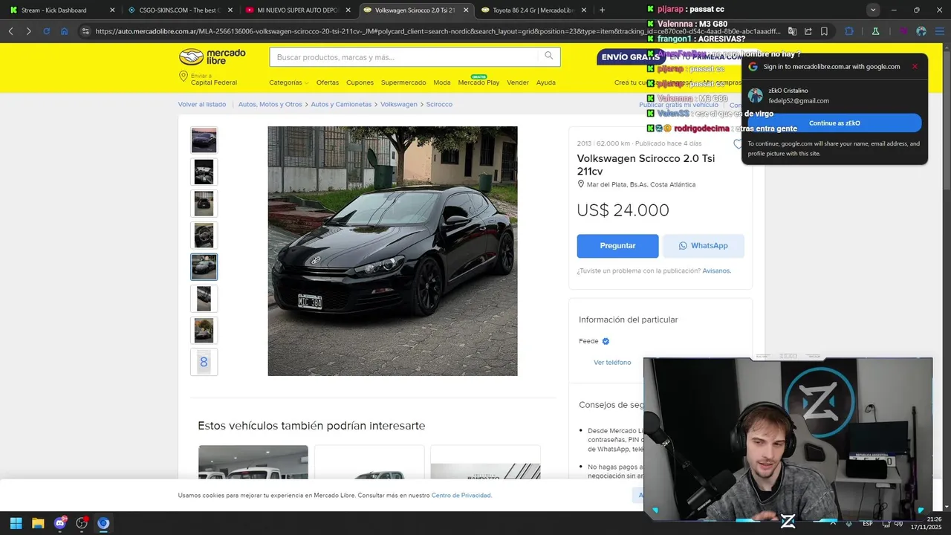
Task: Close the Volkswagen Scirocco tab
Action: click(466, 10)
